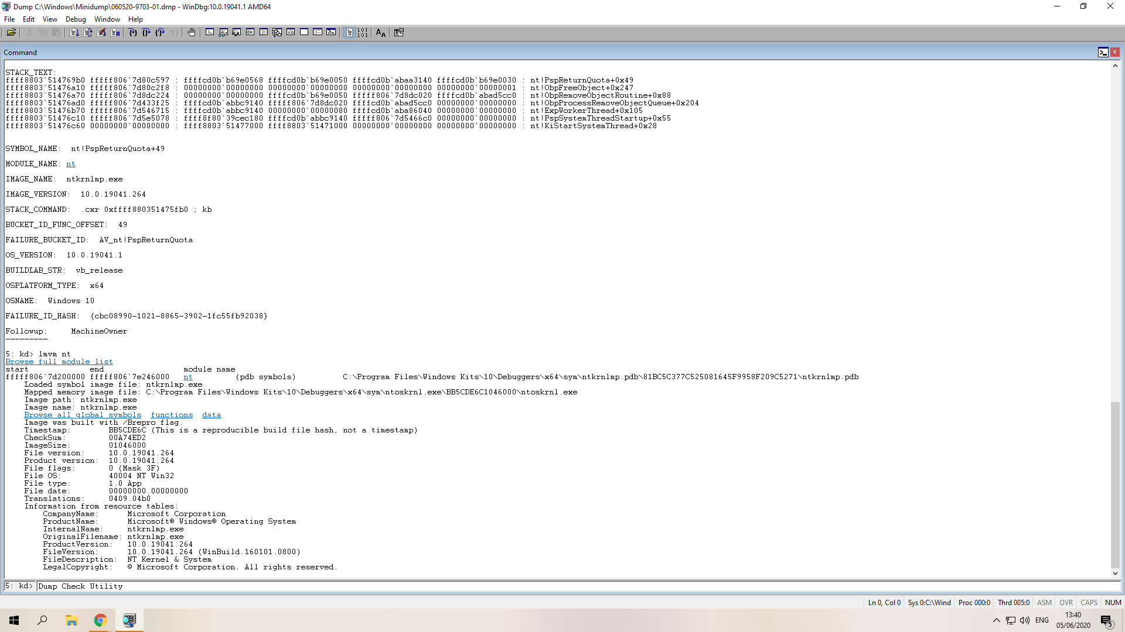Click the functions link
The height and width of the screenshot is (632, 1125).
172,415
